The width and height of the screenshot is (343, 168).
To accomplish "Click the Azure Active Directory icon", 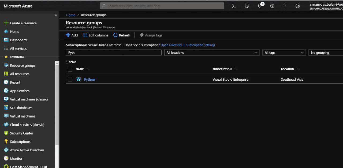I will point(6,150).
